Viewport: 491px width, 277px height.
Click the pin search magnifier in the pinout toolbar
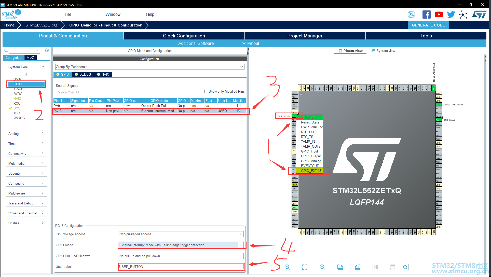pos(405,267)
